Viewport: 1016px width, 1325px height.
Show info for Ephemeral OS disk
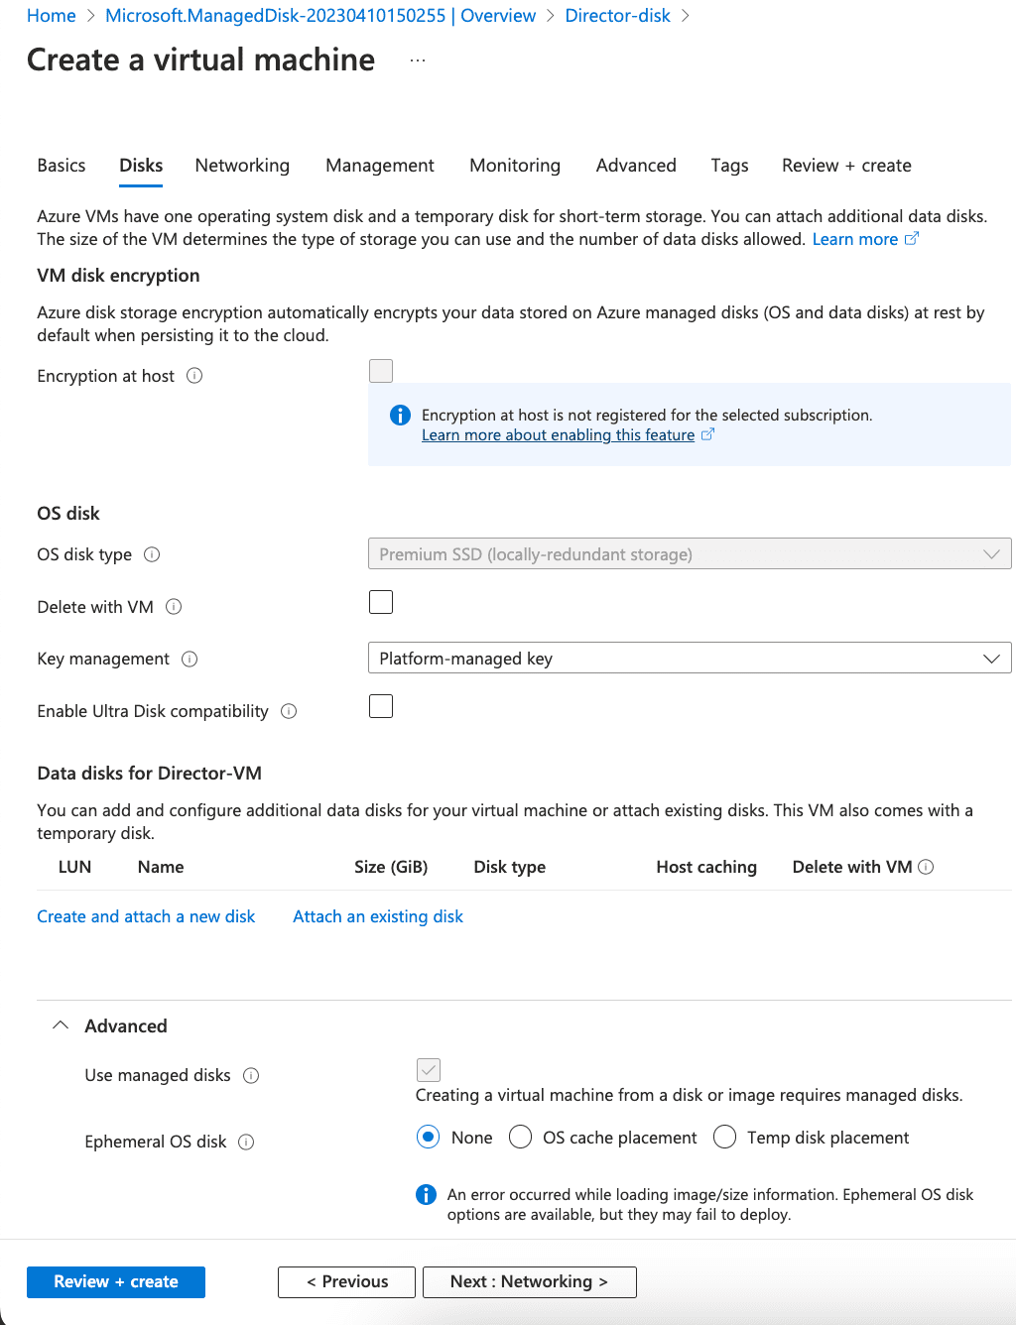click(245, 1143)
